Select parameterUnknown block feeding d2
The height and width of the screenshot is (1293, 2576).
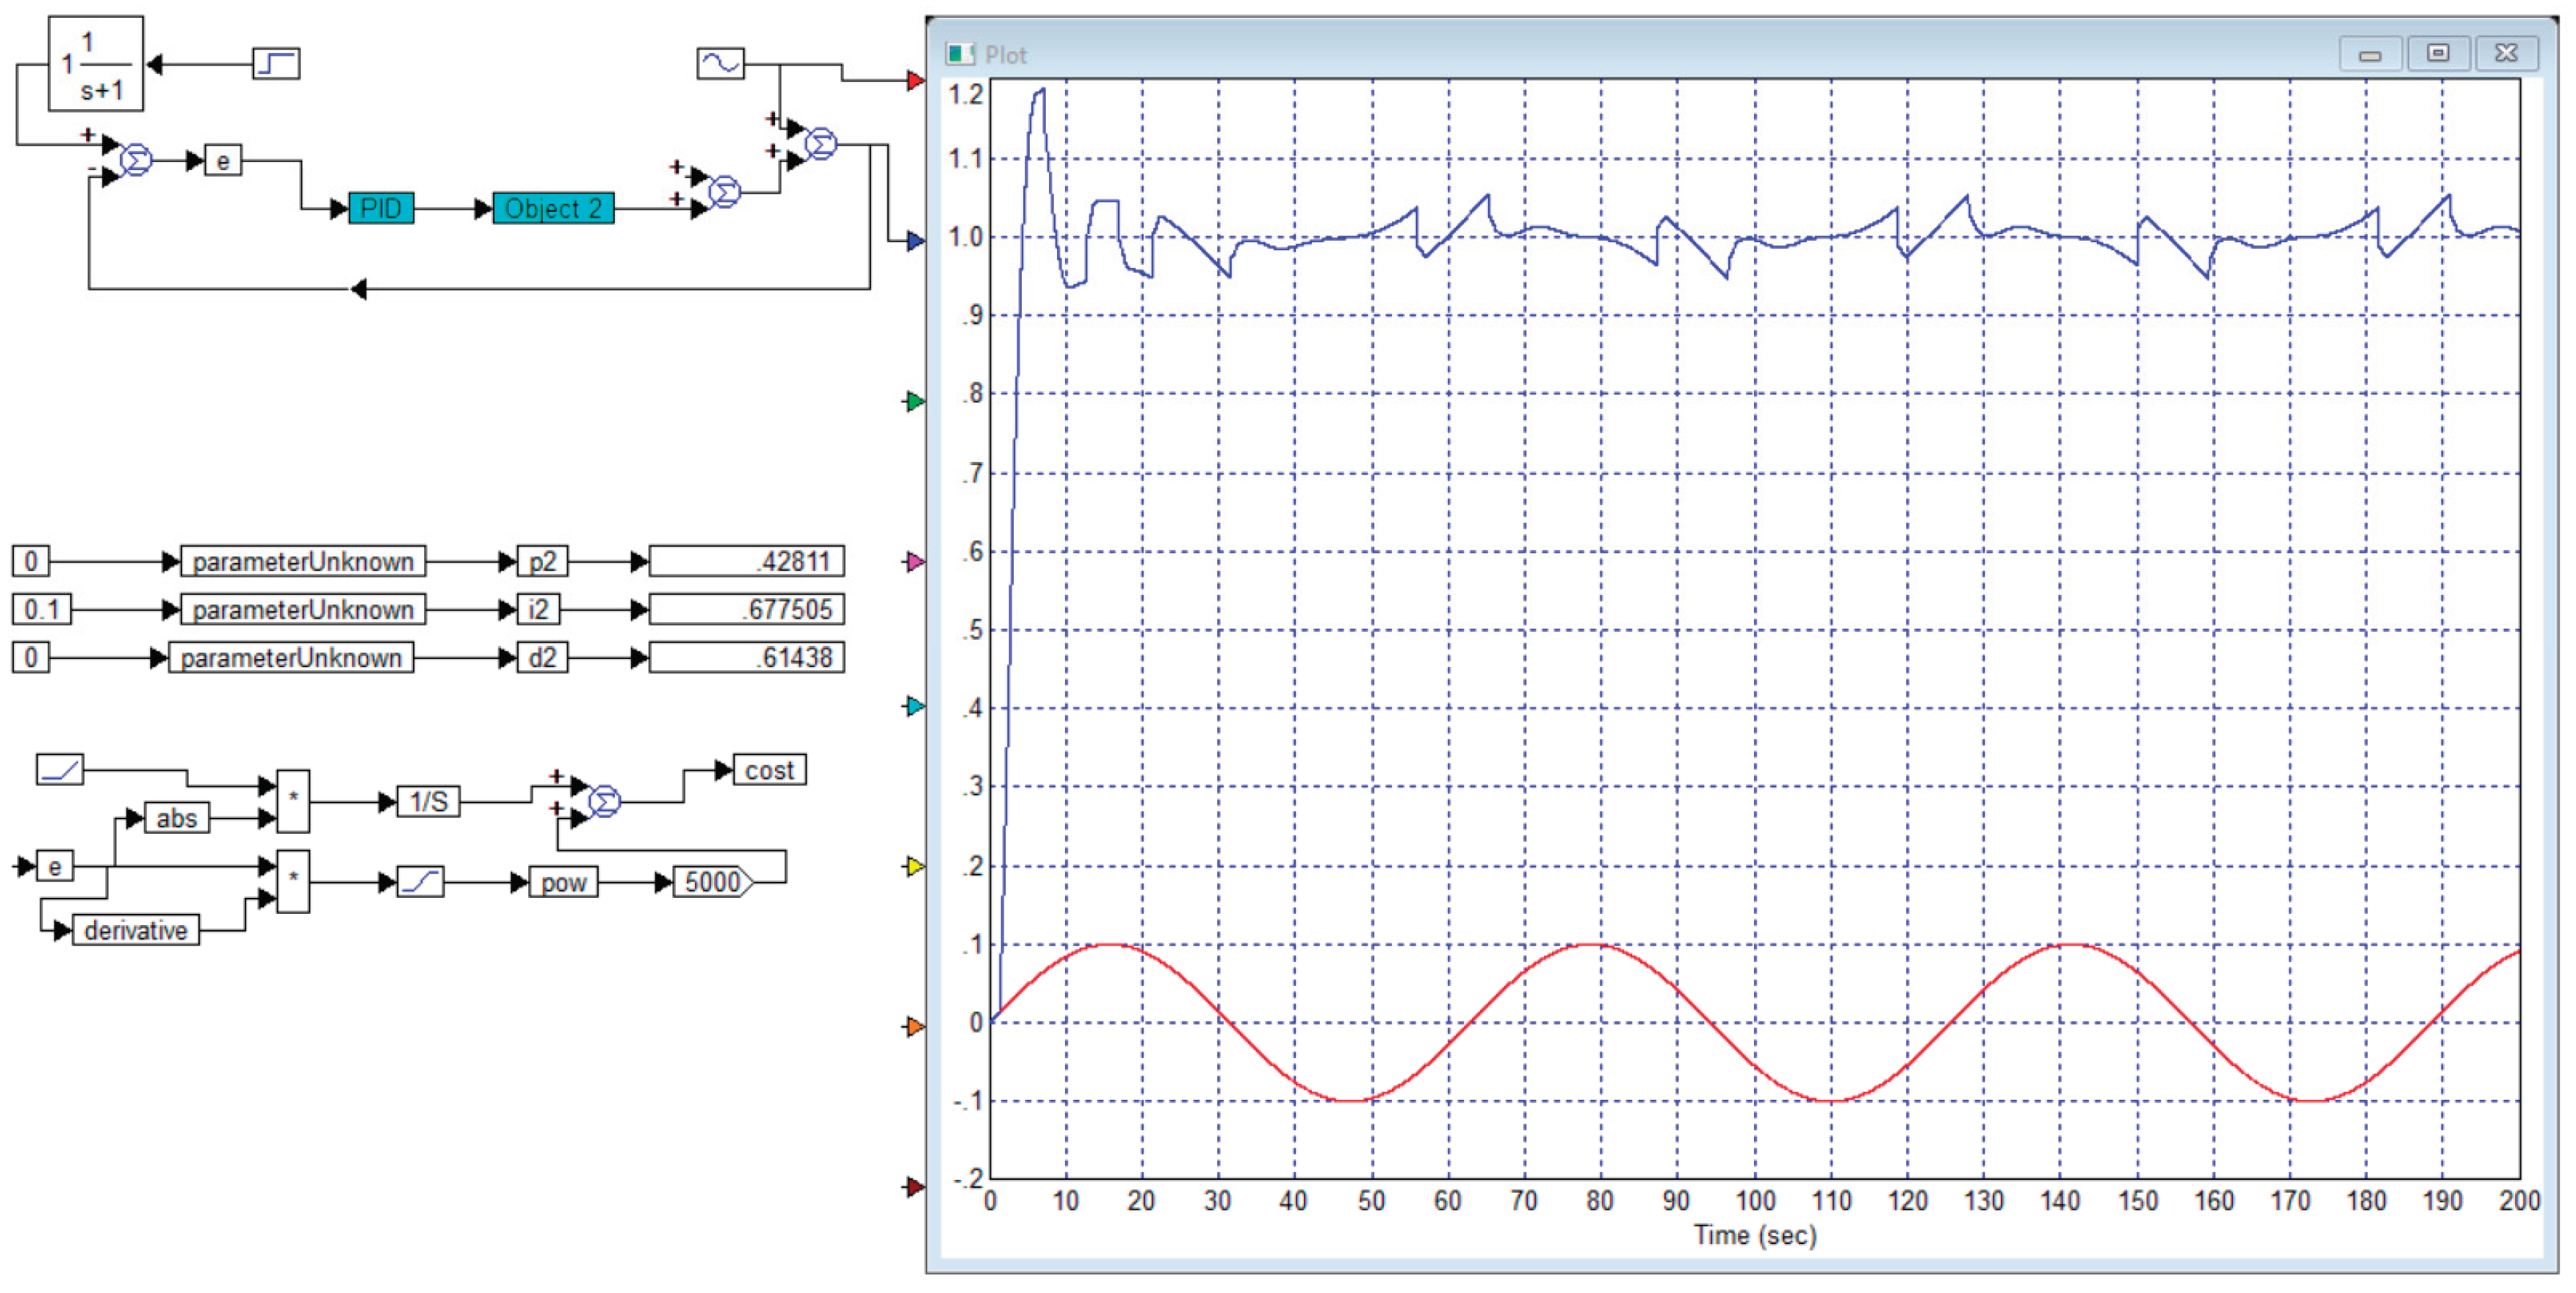coord(291,657)
